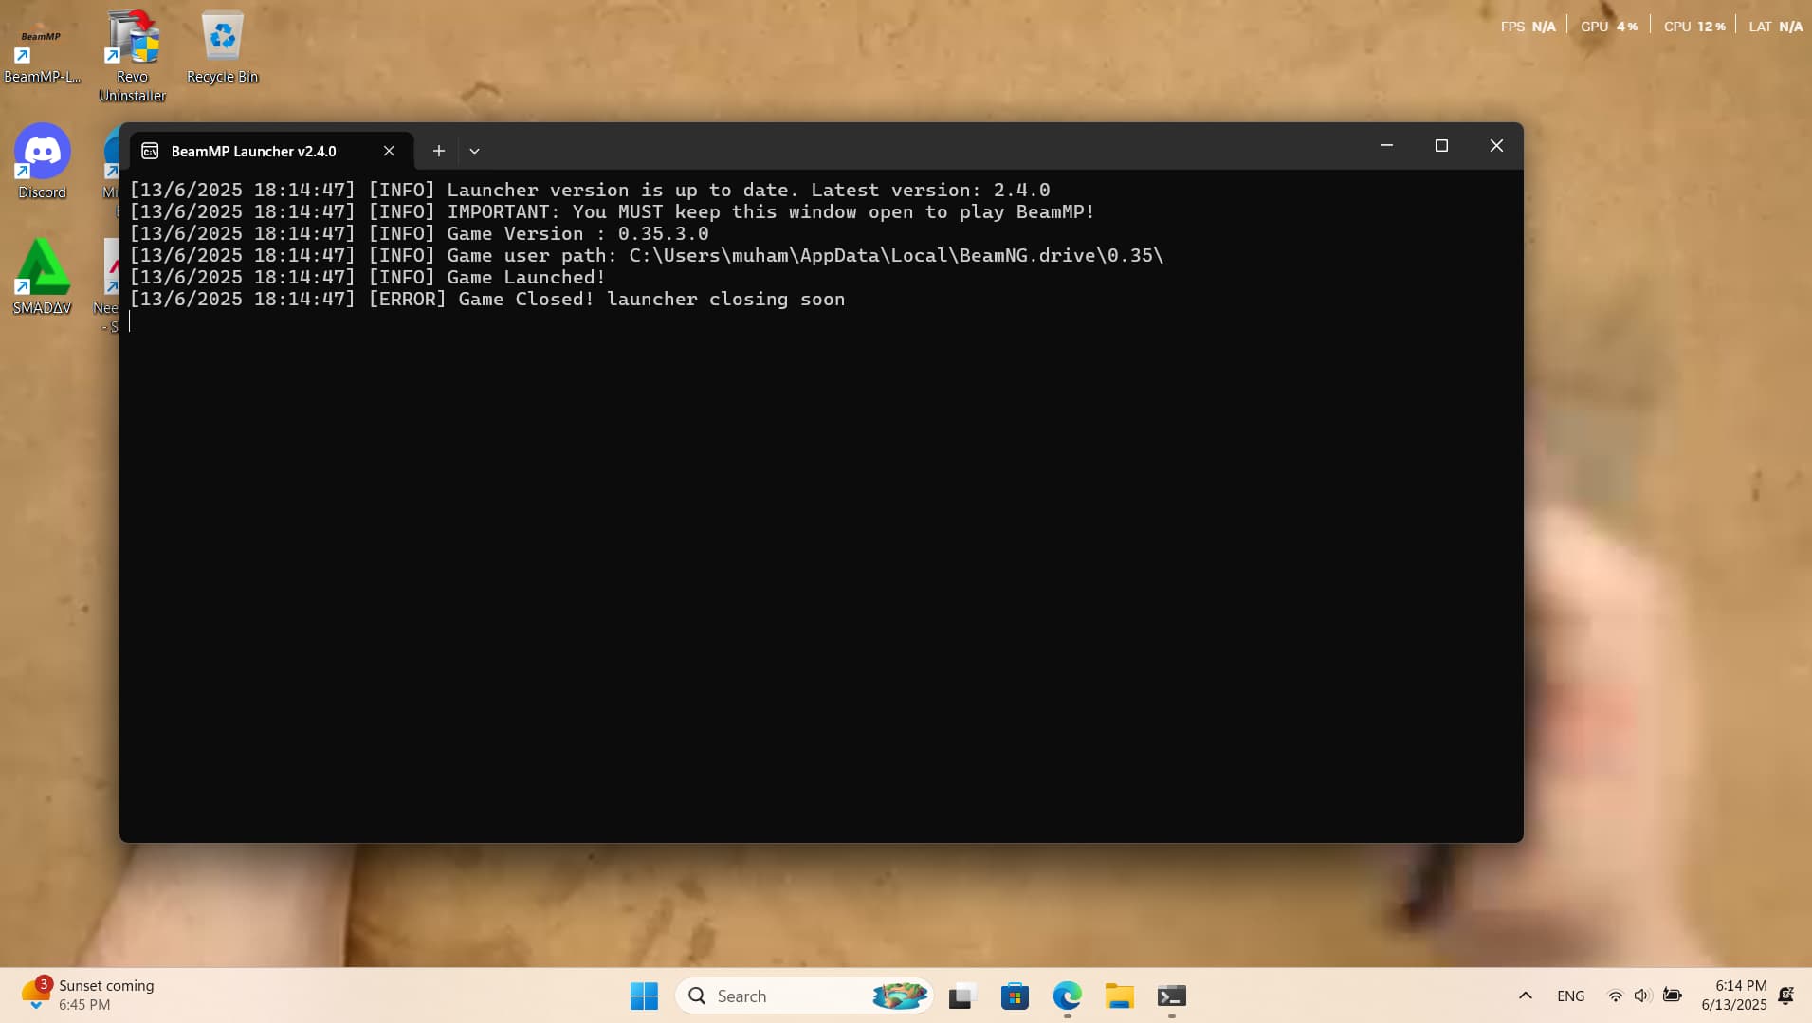Click the CPU 12% overlay readout
Image resolution: width=1812 pixels, height=1023 pixels.
tap(1694, 27)
